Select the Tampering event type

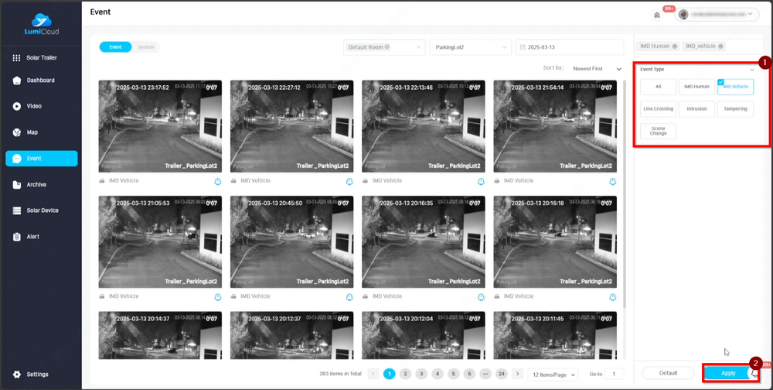click(735, 109)
